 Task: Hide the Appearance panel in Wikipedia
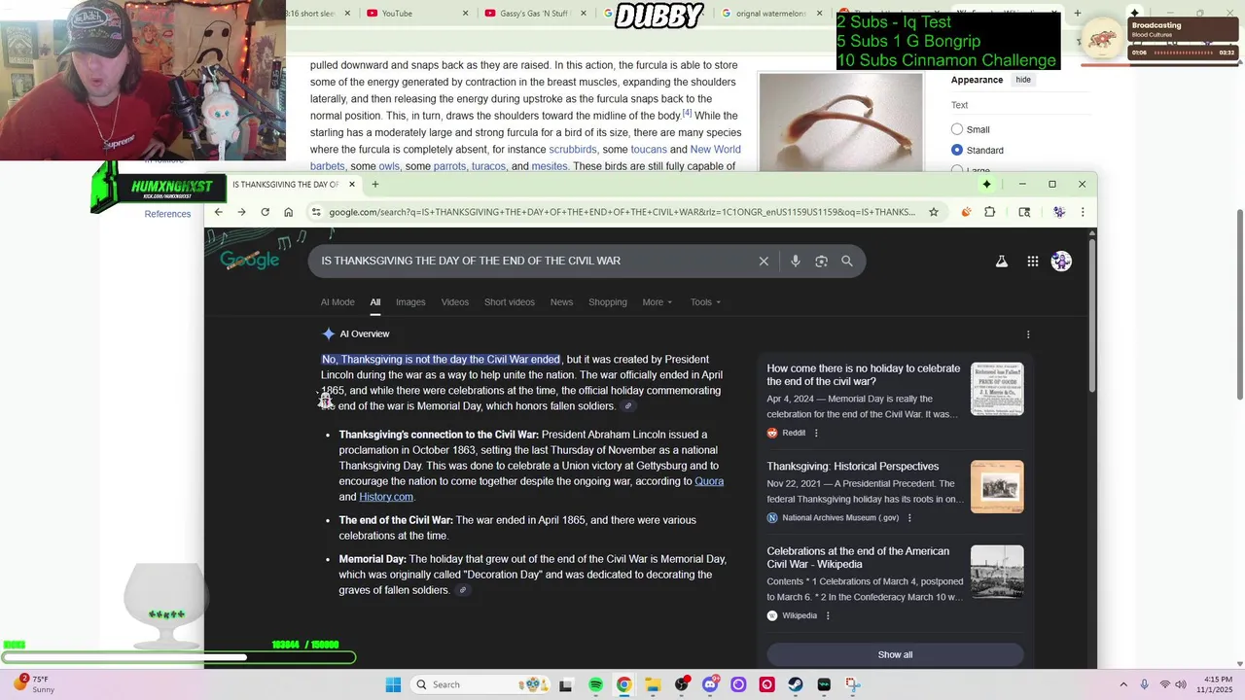1023,80
